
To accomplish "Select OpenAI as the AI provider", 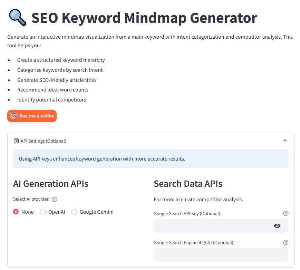I will [43, 212].
